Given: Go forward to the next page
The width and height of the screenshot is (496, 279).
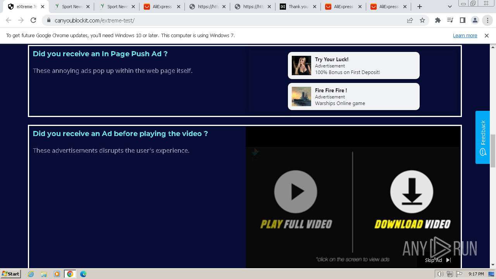Looking at the screenshot, I should pyautogui.click(x=21, y=20).
